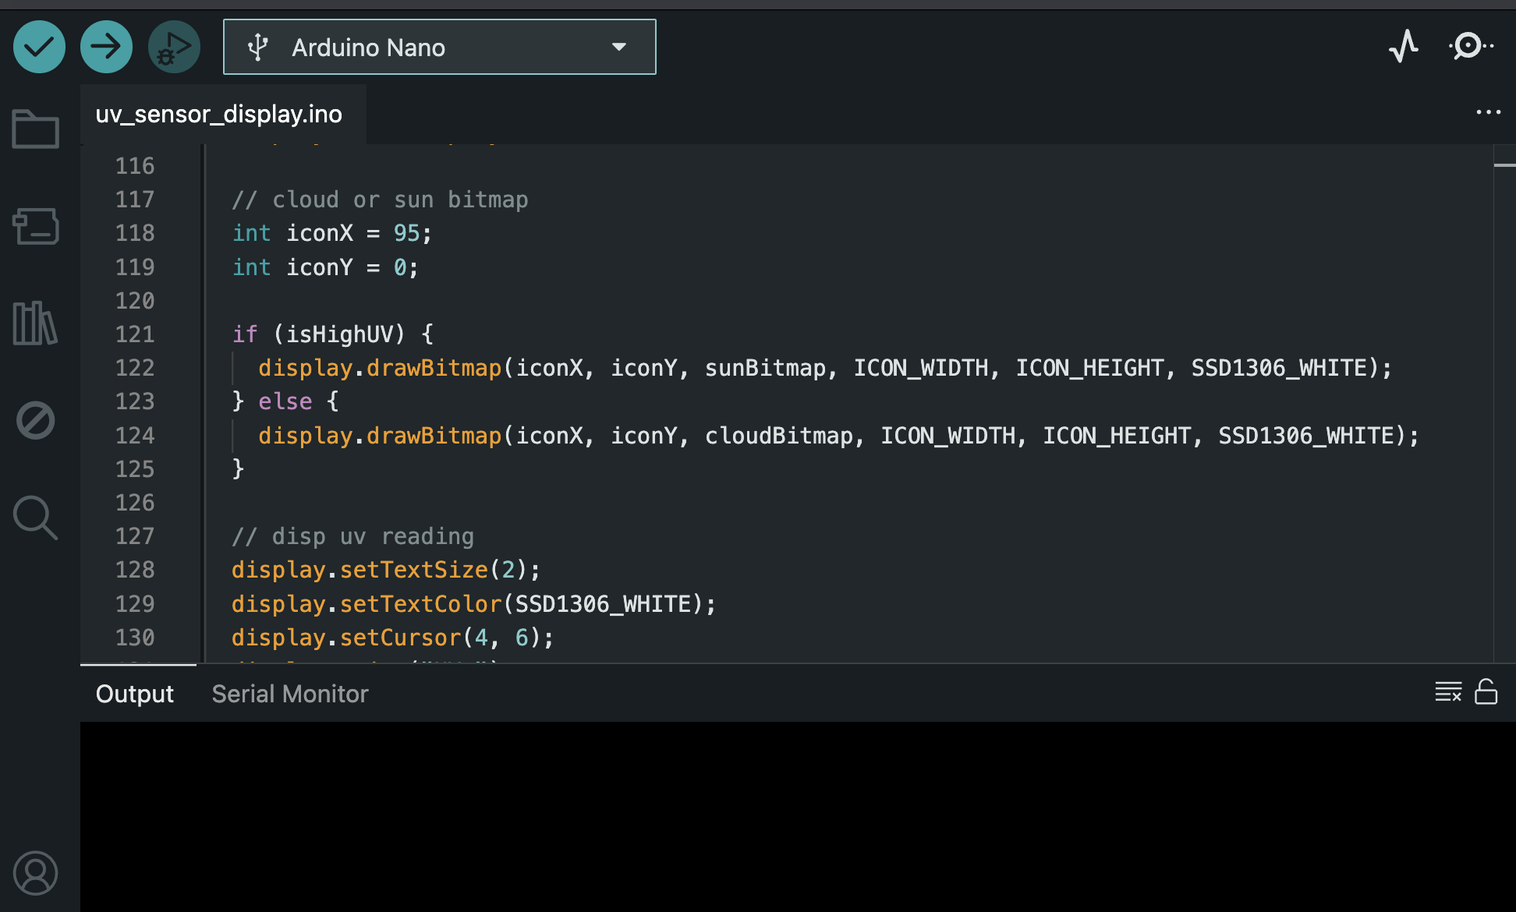This screenshot has height=912, width=1516.
Task: Click the else keyword on line 123
Action: pyautogui.click(x=285, y=401)
